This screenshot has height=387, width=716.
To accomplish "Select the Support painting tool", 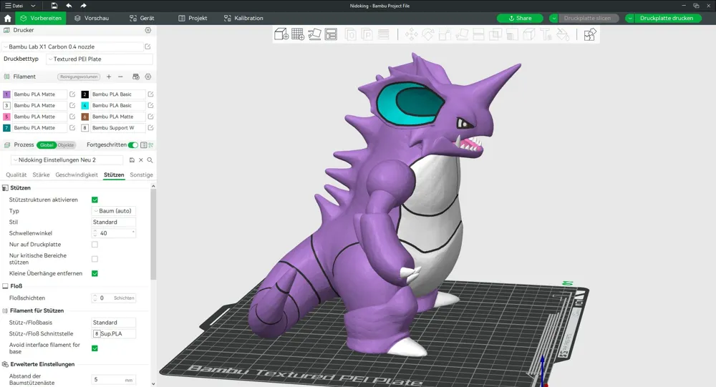I will (x=512, y=34).
